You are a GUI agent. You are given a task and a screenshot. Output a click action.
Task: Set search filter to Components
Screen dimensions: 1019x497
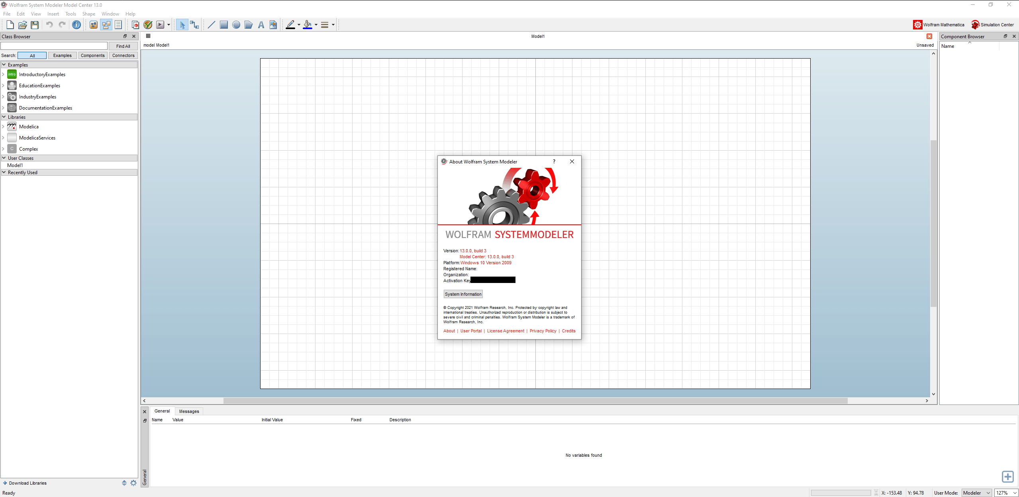point(93,55)
